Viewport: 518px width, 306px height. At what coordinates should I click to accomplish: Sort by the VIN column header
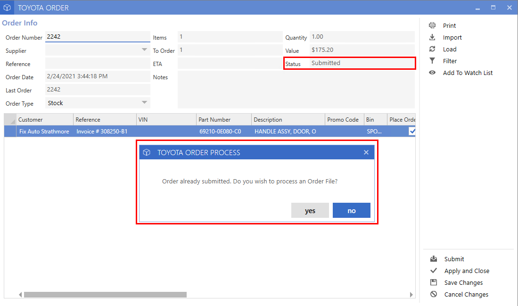point(166,120)
